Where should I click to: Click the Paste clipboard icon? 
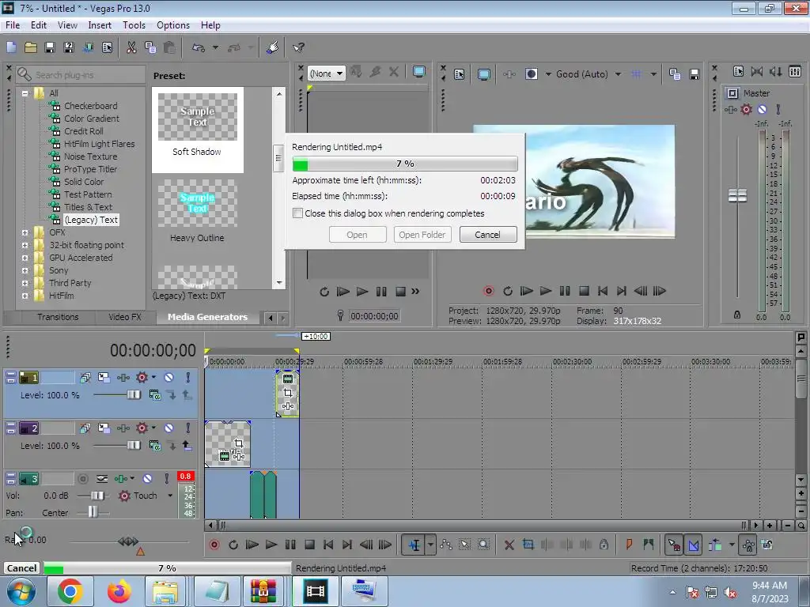tap(169, 47)
